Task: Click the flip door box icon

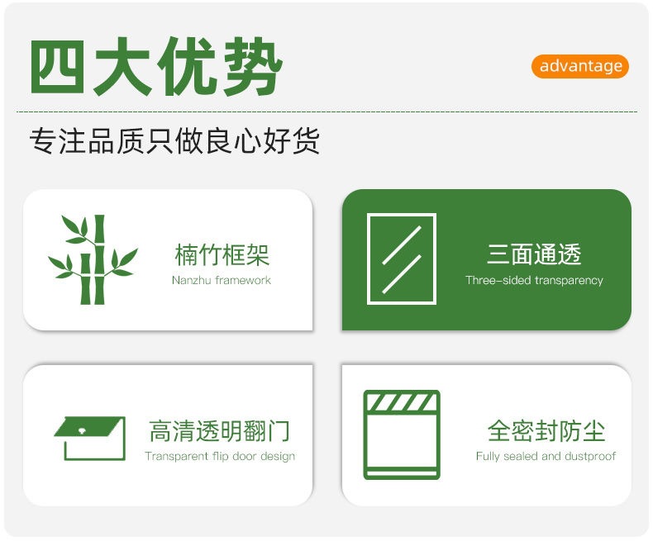Action: [89, 439]
